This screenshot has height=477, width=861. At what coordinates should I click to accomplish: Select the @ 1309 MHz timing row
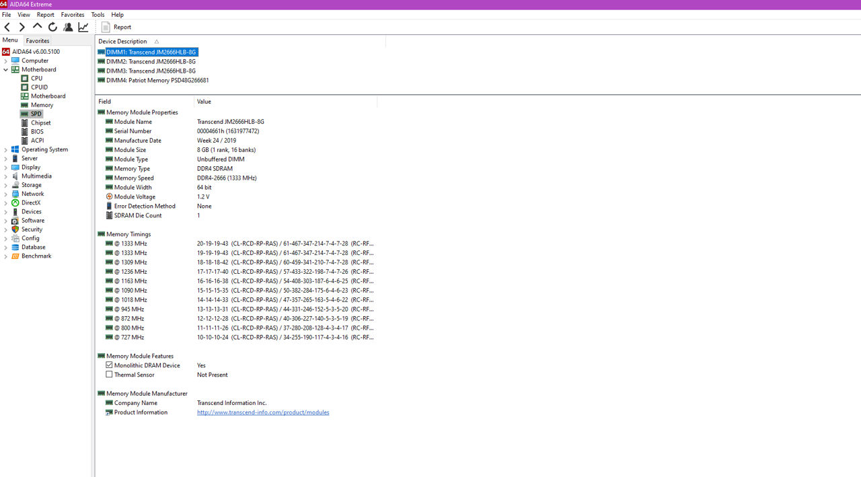click(x=235, y=262)
